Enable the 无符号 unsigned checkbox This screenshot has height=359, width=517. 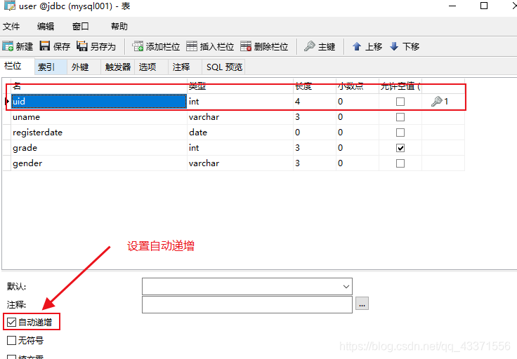pyautogui.click(x=11, y=340)
